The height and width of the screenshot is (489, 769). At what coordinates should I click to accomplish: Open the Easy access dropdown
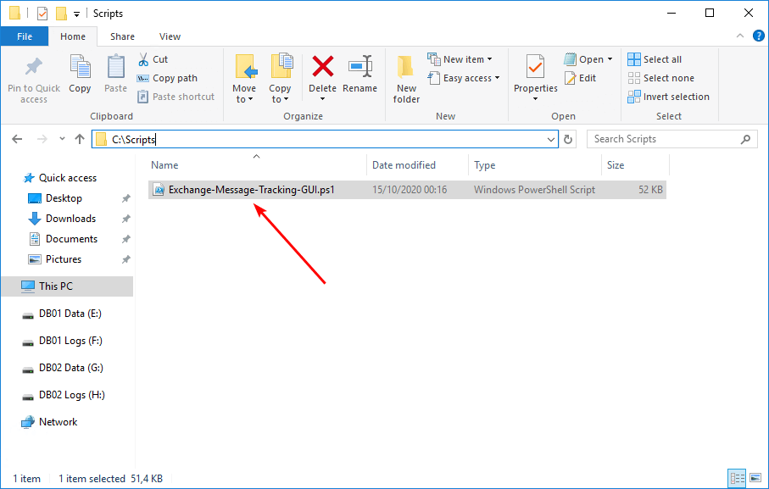click(464, 78)
